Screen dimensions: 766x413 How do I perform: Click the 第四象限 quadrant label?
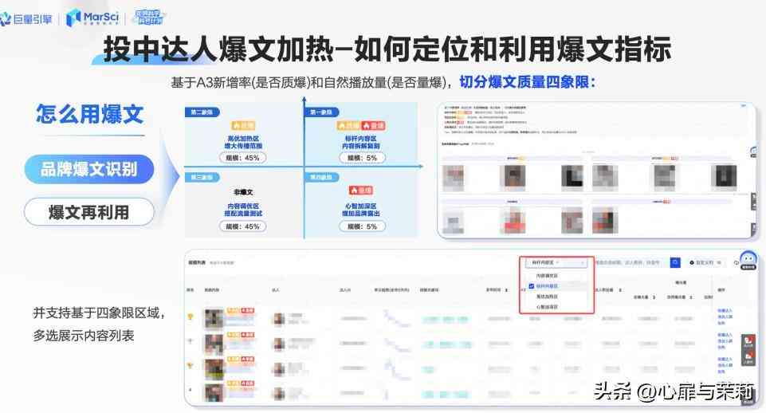321,177
